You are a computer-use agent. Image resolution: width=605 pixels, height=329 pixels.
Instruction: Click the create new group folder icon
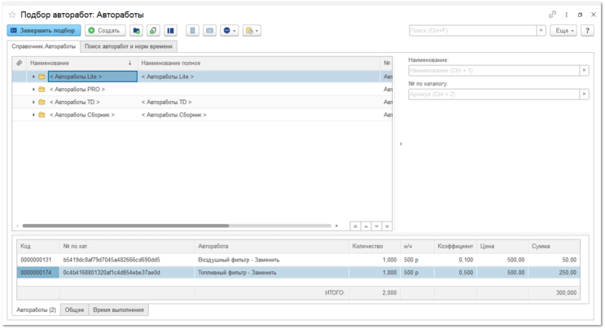[x=136, y=30]
